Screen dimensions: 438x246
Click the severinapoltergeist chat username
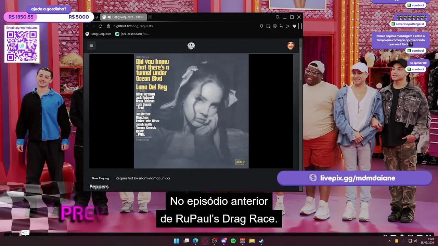[x=408, y=24]
